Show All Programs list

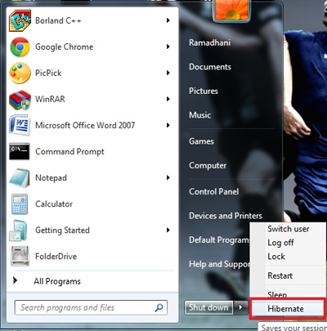tap(57, 281)
